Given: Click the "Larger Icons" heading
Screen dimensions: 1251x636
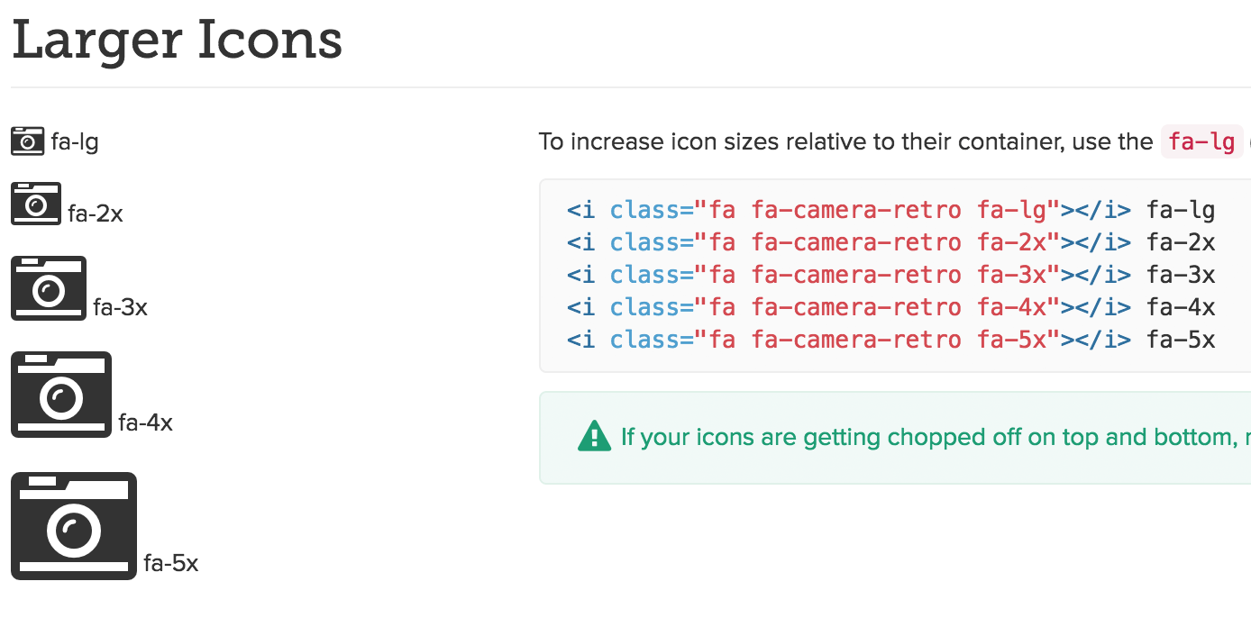Looking at the screenshot, I should click(177, 41).
